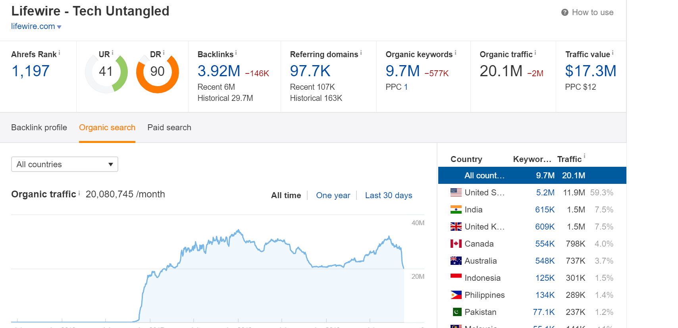Click the 20.1M organic traffic value

coord(501,71)
